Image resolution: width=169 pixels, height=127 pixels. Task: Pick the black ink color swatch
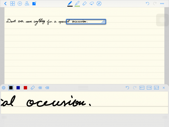click(11, 88)
